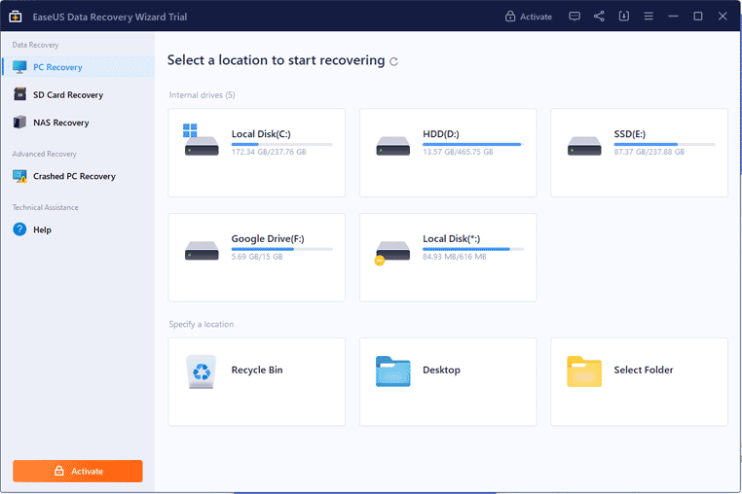Click the NAS device icon
The image size is (742, 494).
point(19,122)
